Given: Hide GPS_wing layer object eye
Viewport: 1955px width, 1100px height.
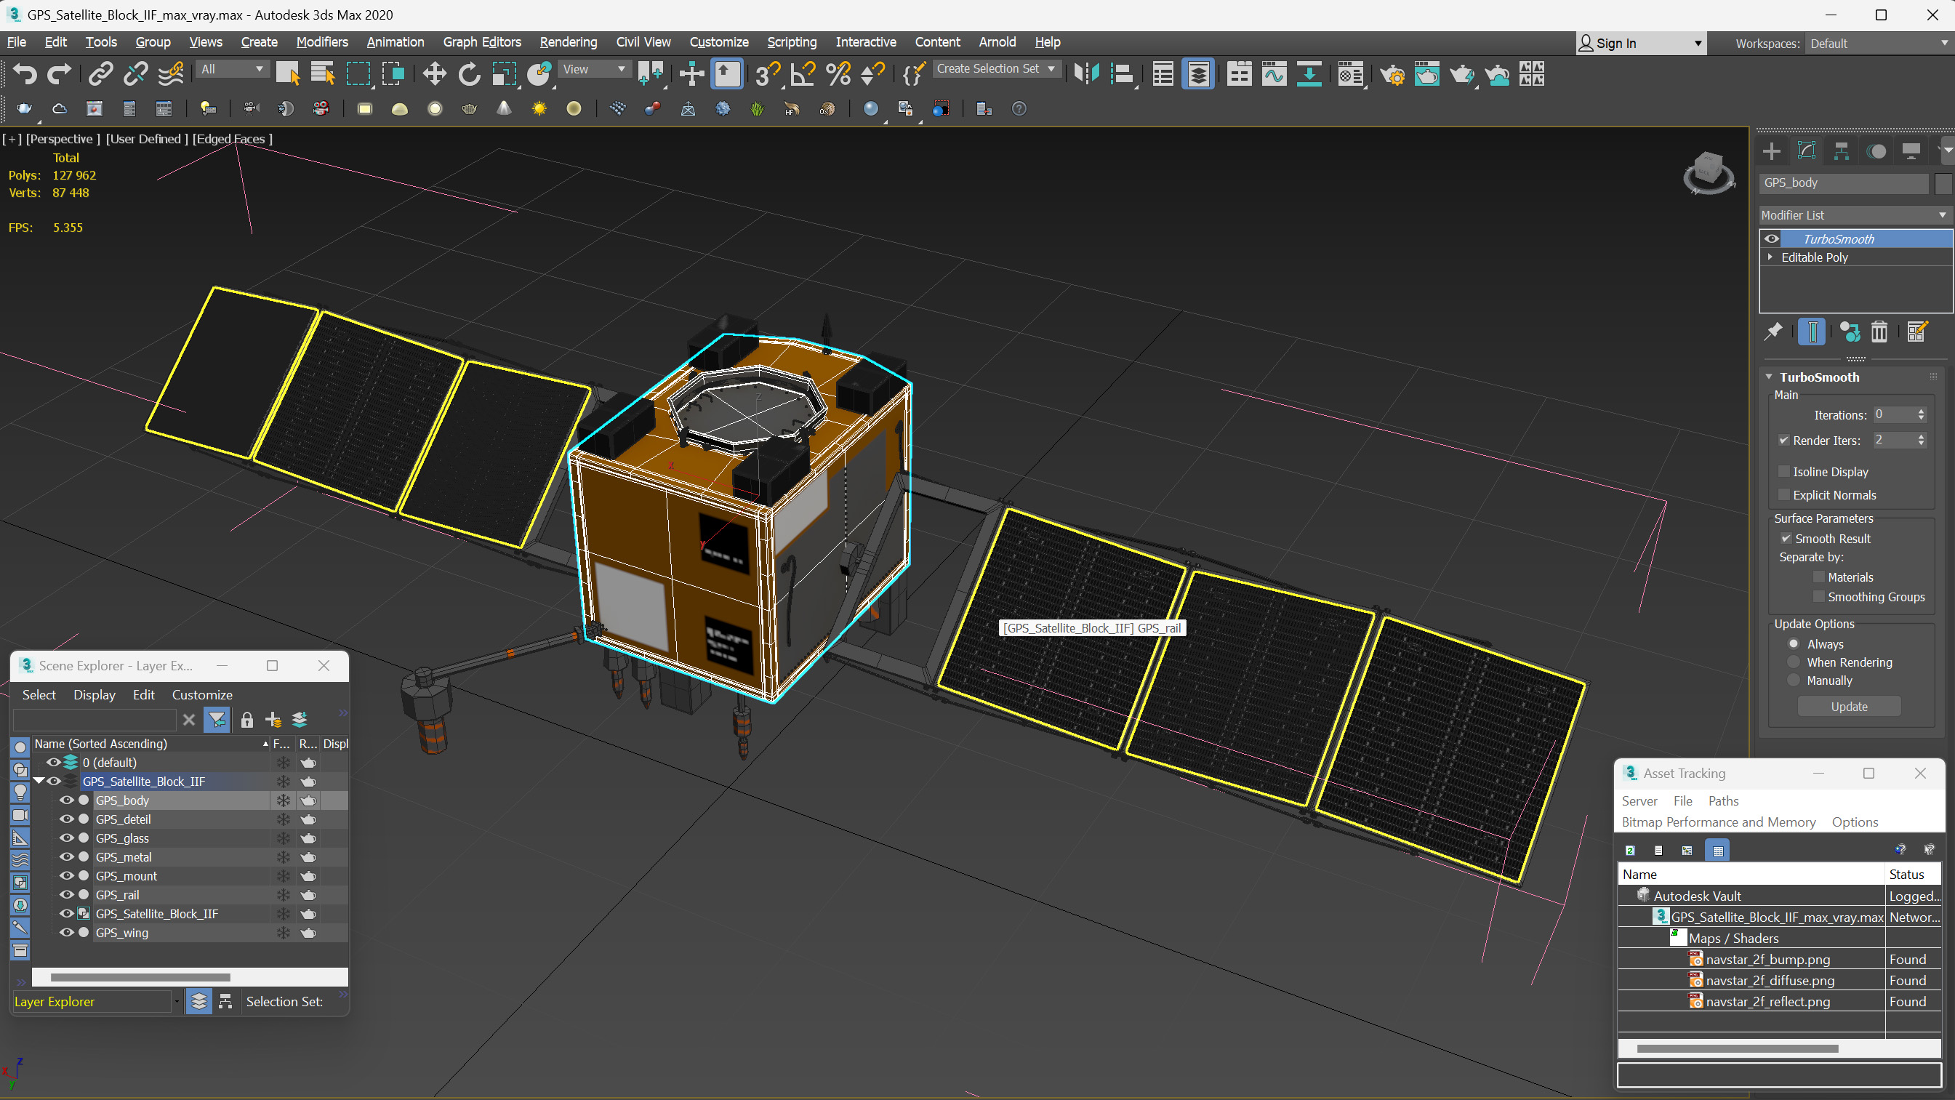Looking at the screenshot, I should [67, 932].
